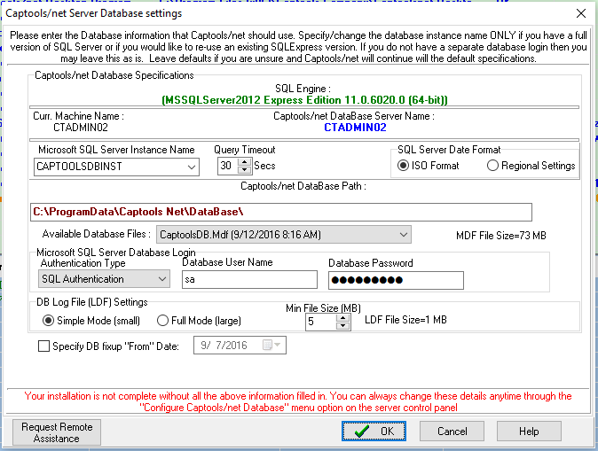The width and height of the screenshot is (598, 451).
Task: Click the MSSQLServer2012 Express Edition text
Action: [304, 100]
